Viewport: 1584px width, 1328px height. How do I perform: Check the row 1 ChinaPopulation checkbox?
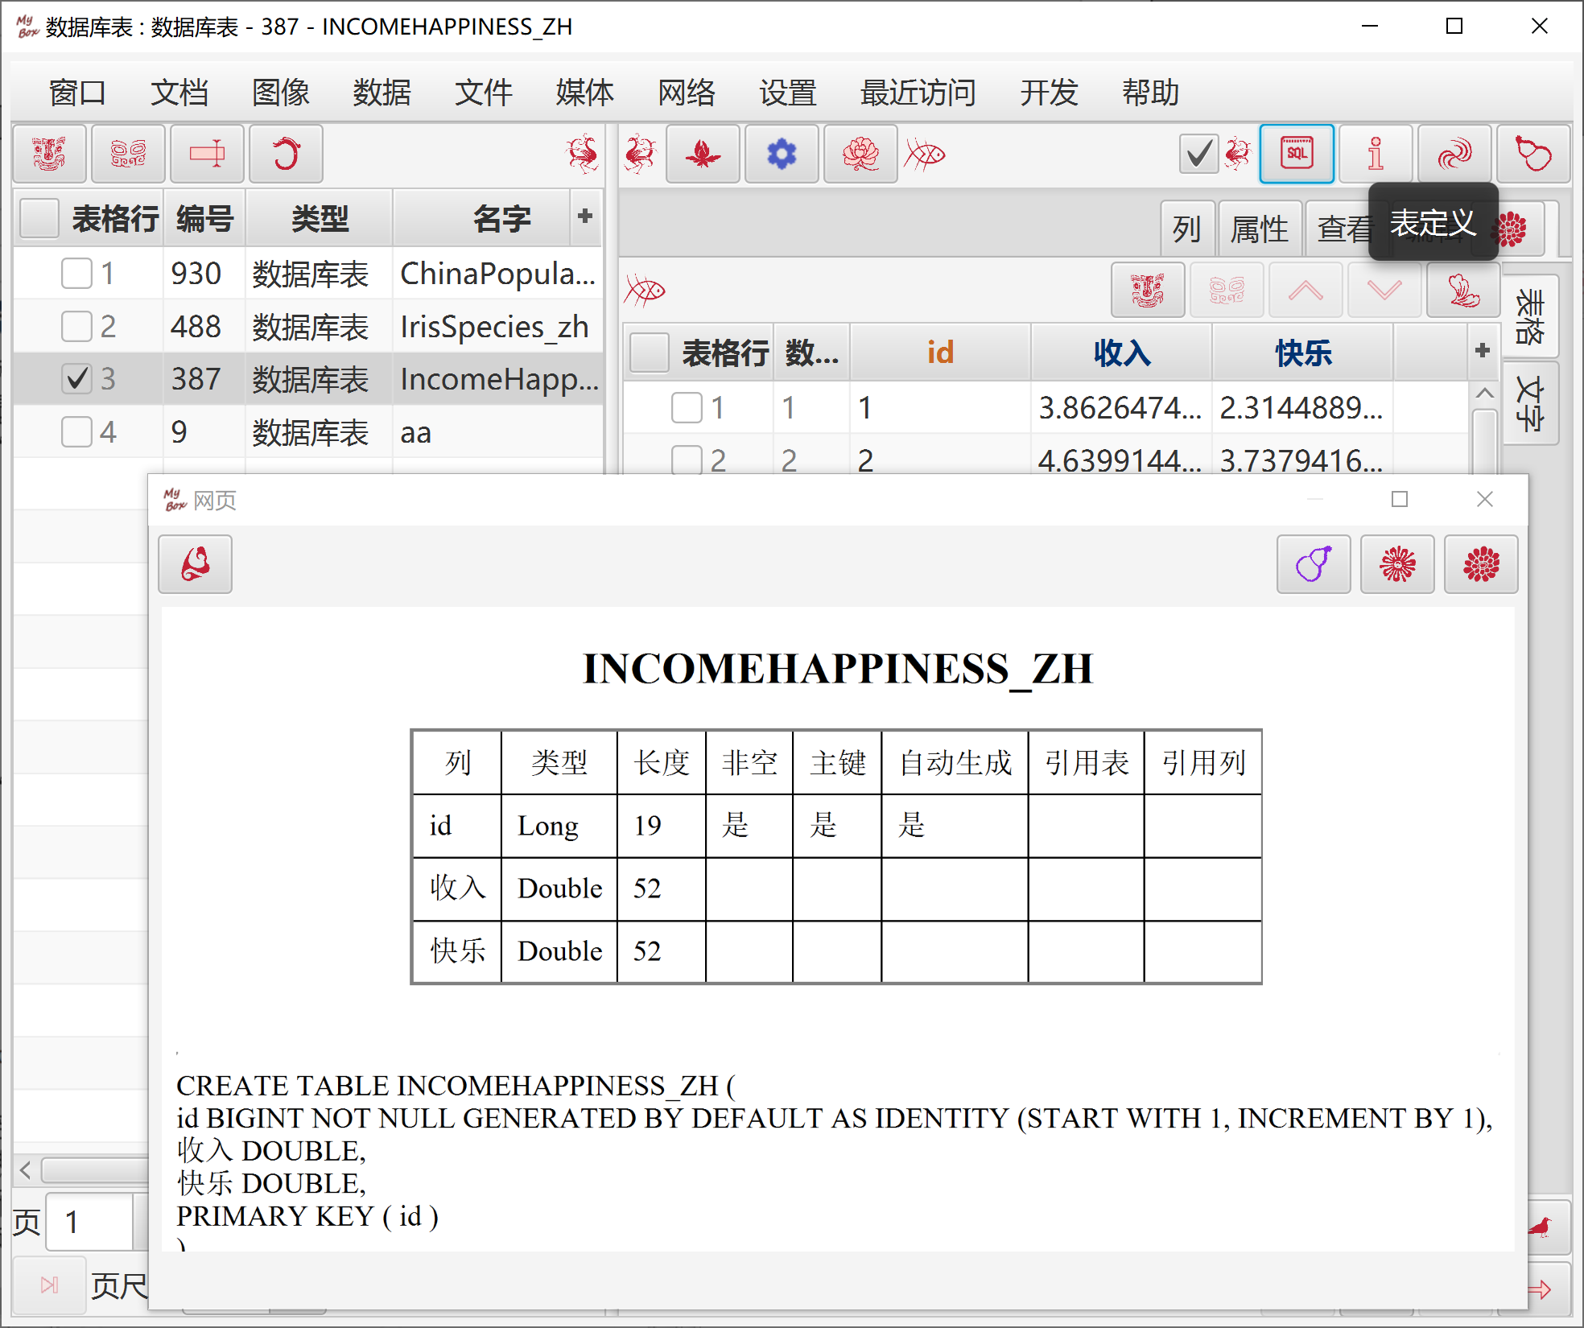click(x=76, y=273)
